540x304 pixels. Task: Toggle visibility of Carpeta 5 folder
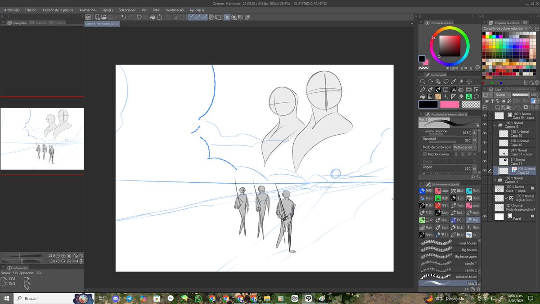(485, 125)
